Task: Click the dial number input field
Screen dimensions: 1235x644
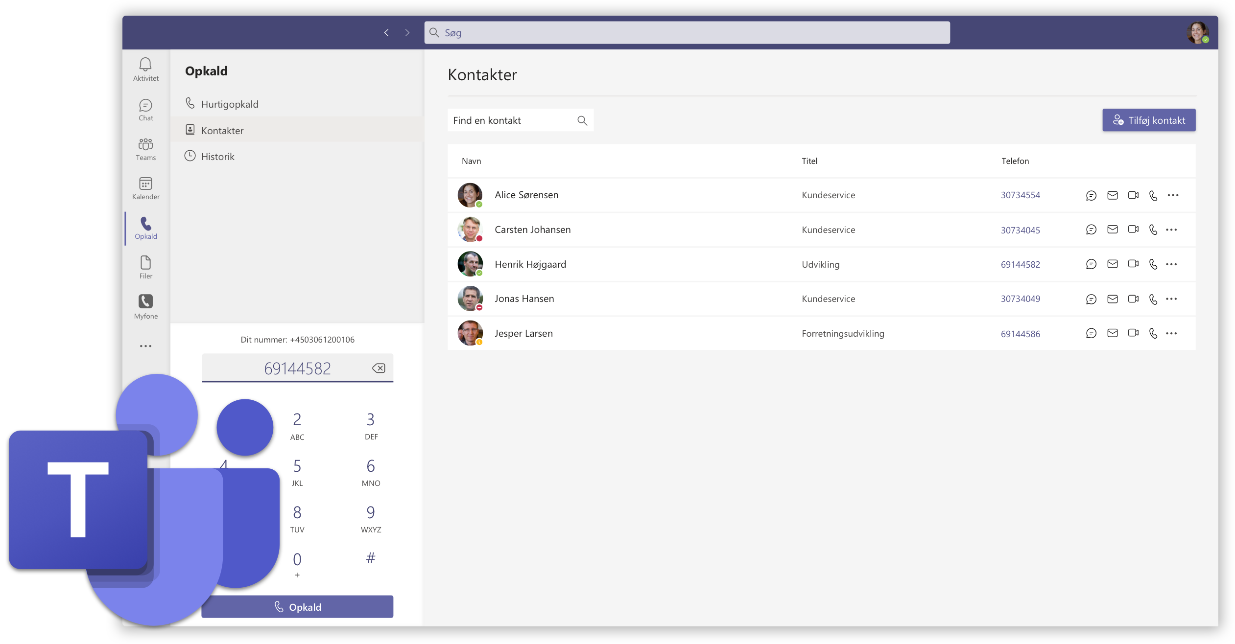Action: click(x=297, y=368)
